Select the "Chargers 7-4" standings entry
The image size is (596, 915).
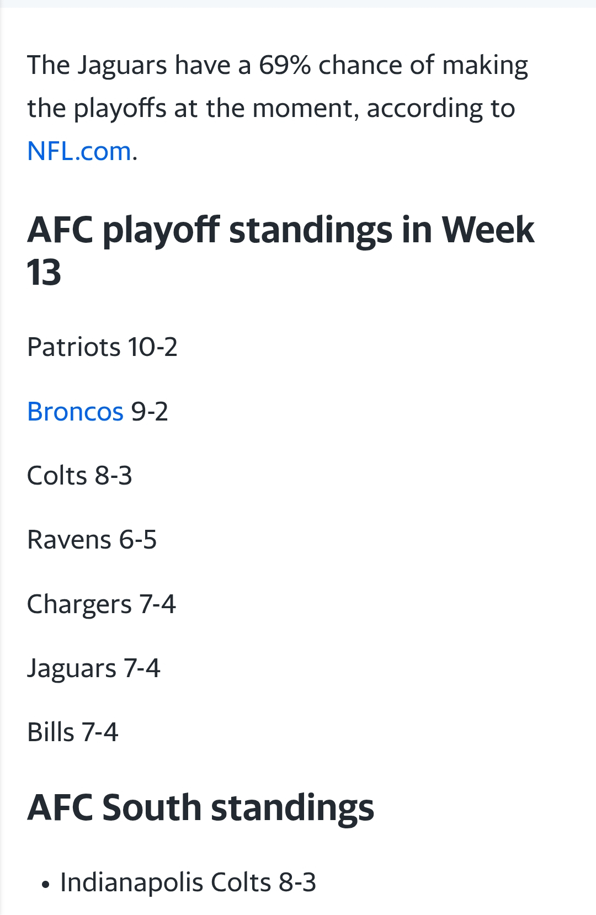coord(101,604)
